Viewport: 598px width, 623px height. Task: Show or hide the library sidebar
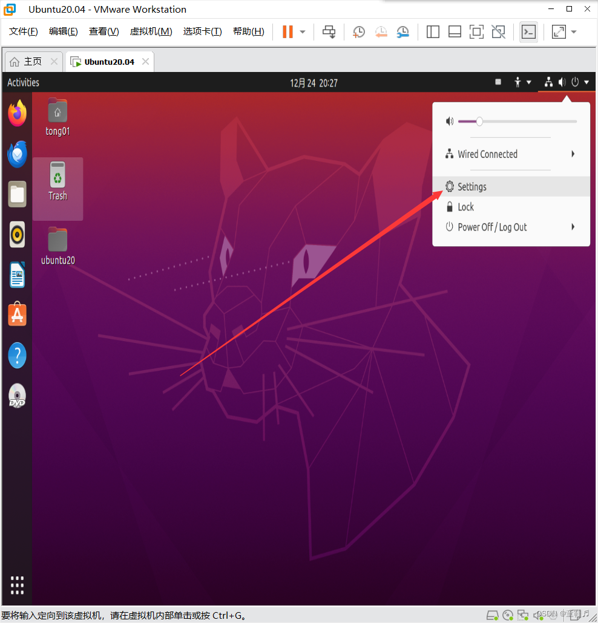pos(433,32)
